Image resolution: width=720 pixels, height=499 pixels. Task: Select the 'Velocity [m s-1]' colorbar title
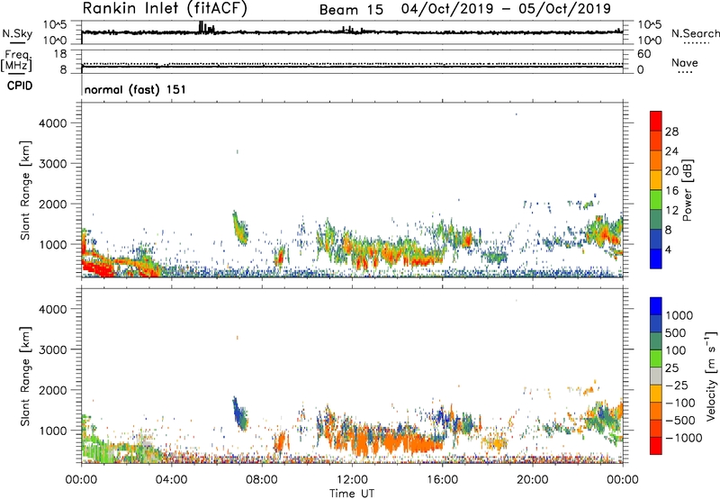pyautogui.click(x=711, y=376)
